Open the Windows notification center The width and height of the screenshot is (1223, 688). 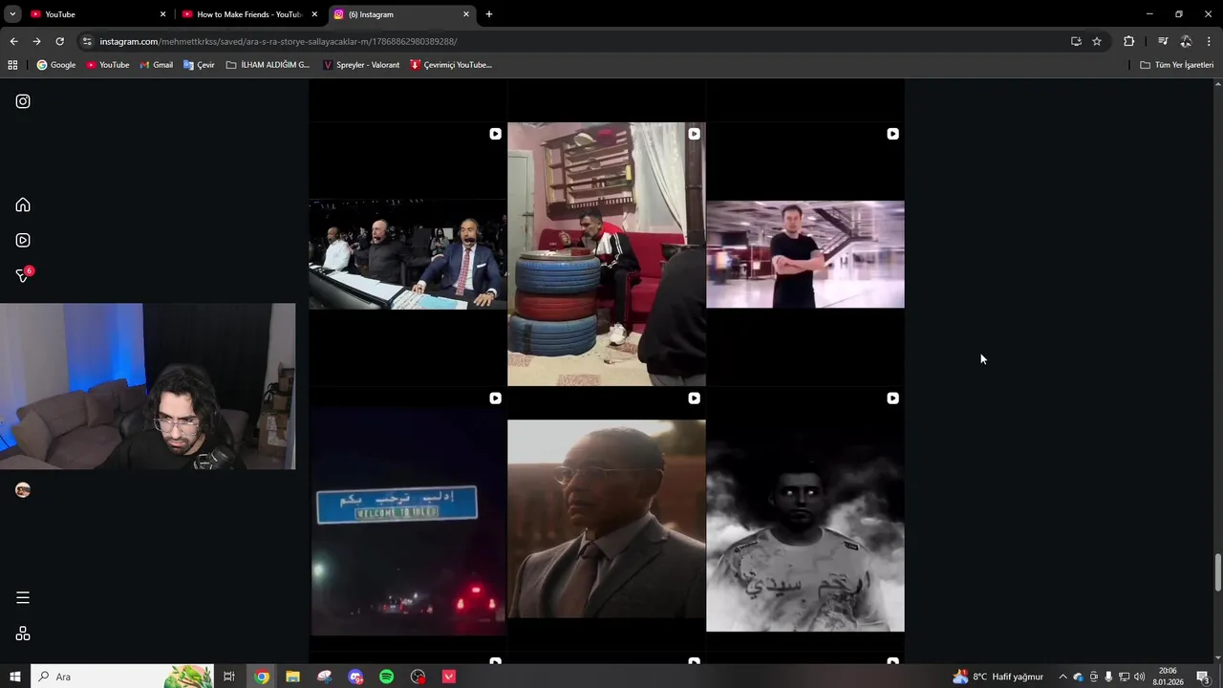[1203, 677]
